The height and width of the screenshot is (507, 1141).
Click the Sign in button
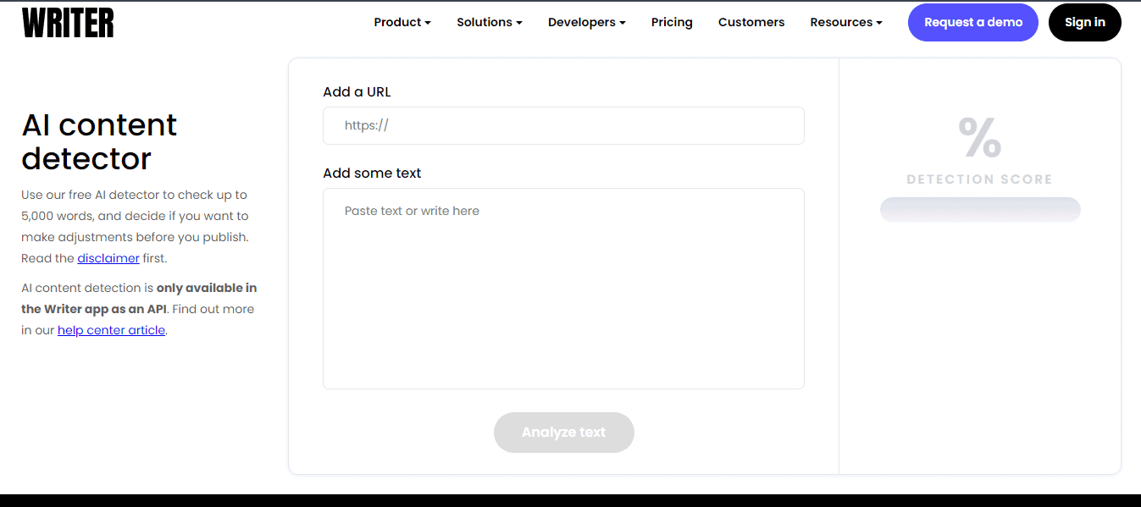pyautogui.click(x=1084, y=23)
